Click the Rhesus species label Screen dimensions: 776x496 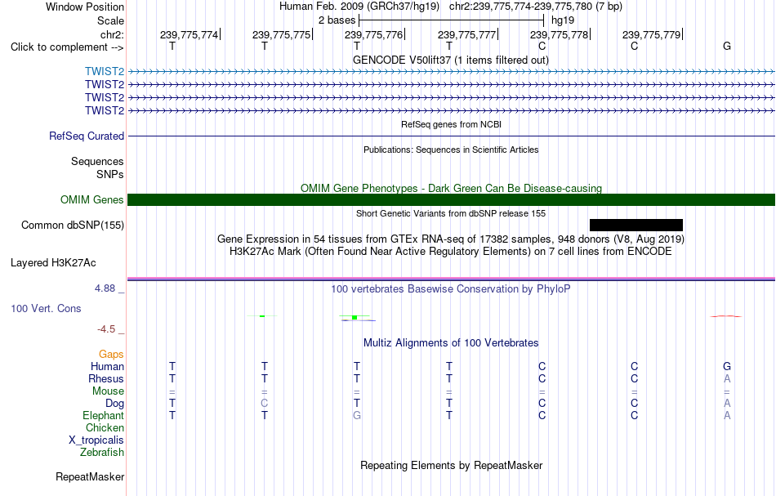click(106, 379)
